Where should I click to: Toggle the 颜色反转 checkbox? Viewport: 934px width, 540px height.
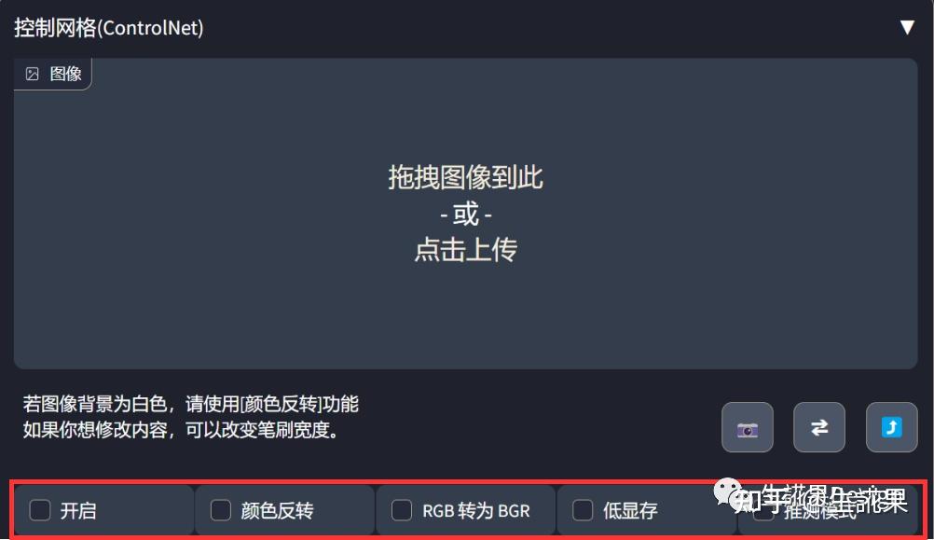click(x=220, y=510)
